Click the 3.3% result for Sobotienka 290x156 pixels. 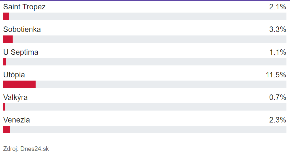coord(277,29)
